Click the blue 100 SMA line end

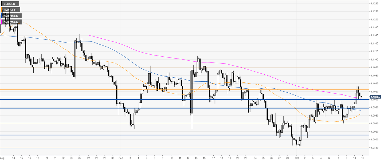(x=361, y=110)
